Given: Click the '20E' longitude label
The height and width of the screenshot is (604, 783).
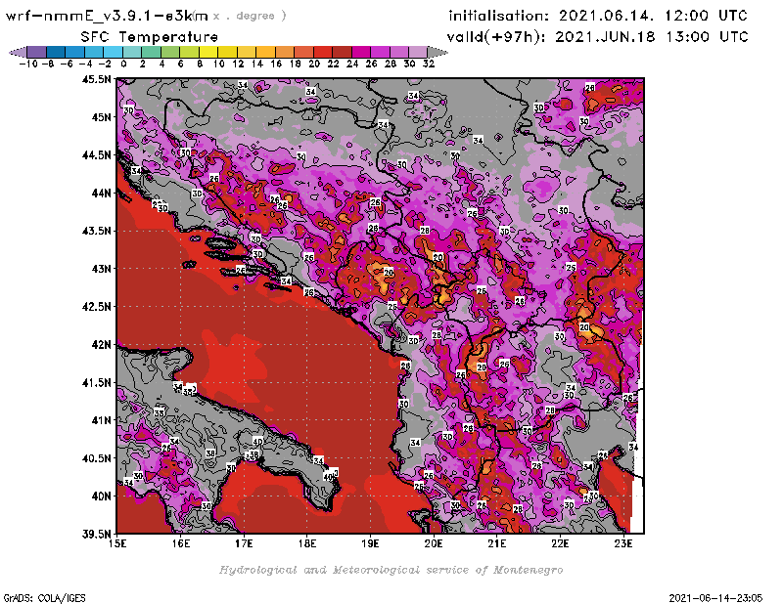Looking at the screenshot, I should click(434, 543).
